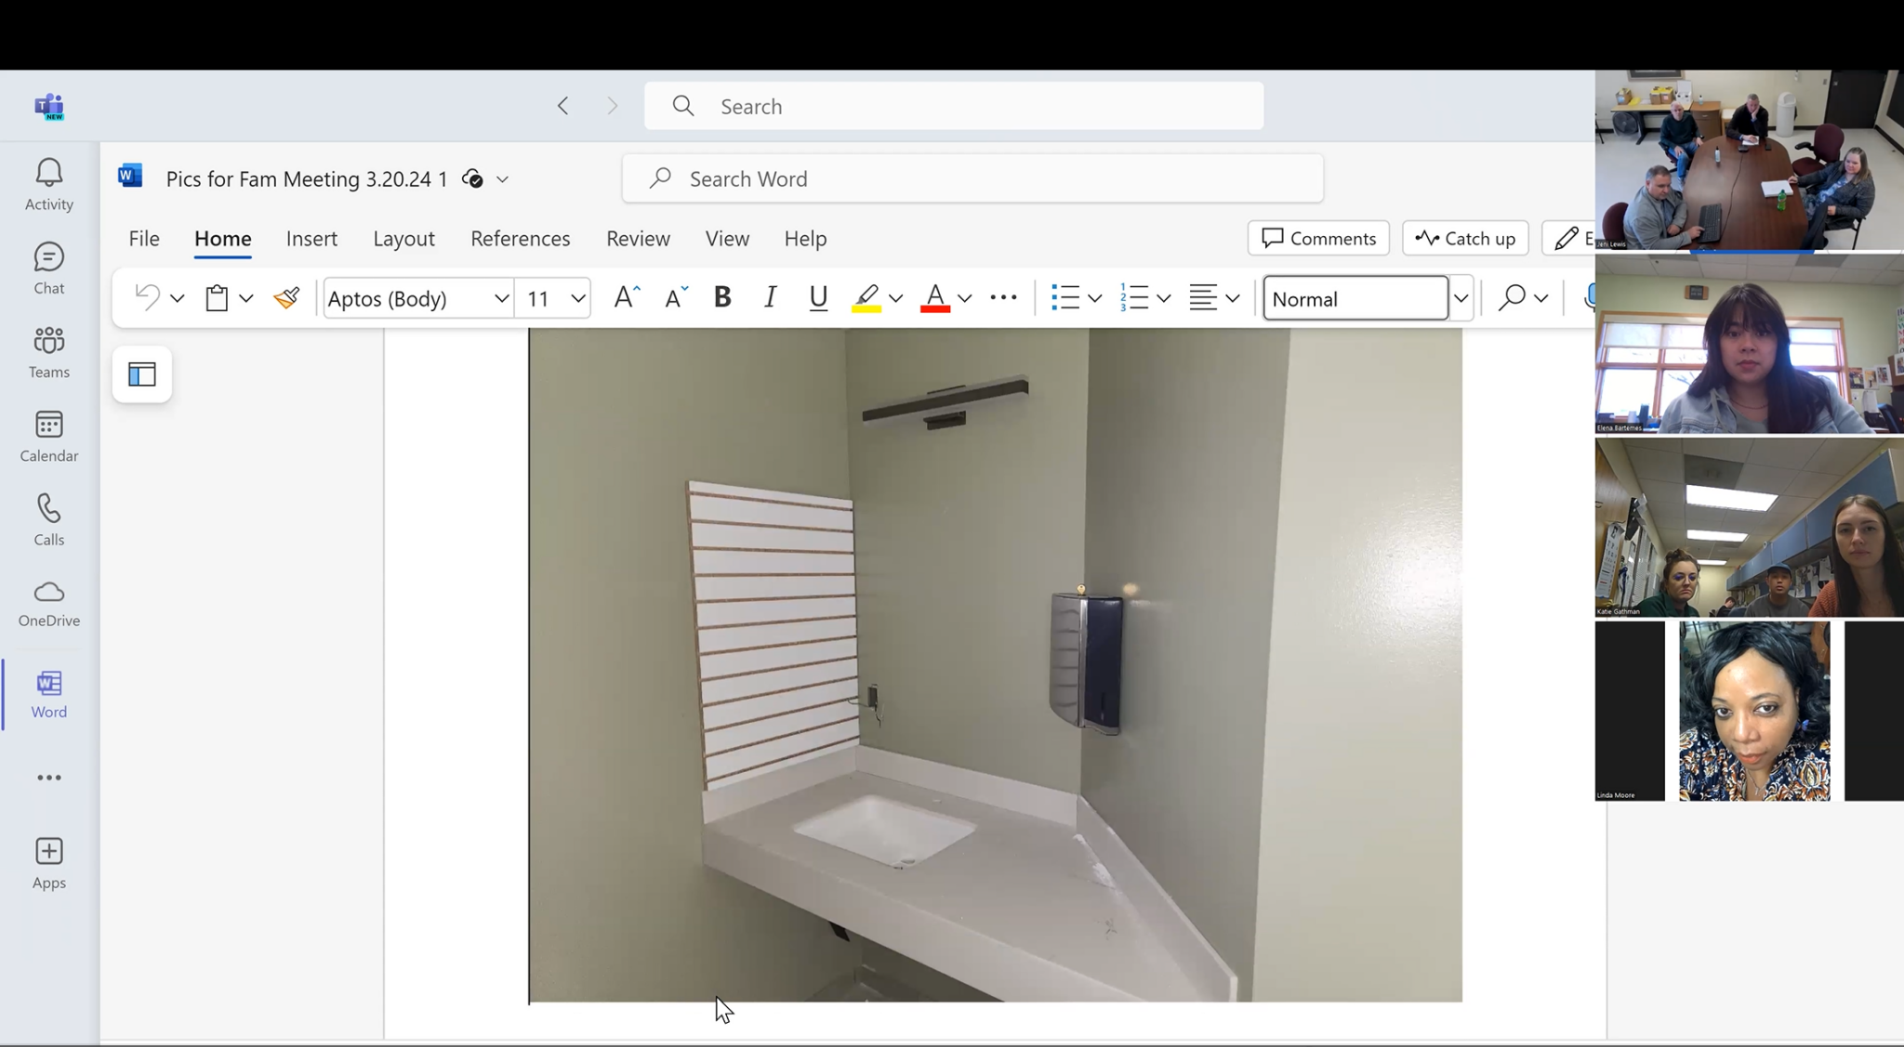Check the saved-to-cloud status icon
Screen dimensions: 1904x1047
coord(472,178)
